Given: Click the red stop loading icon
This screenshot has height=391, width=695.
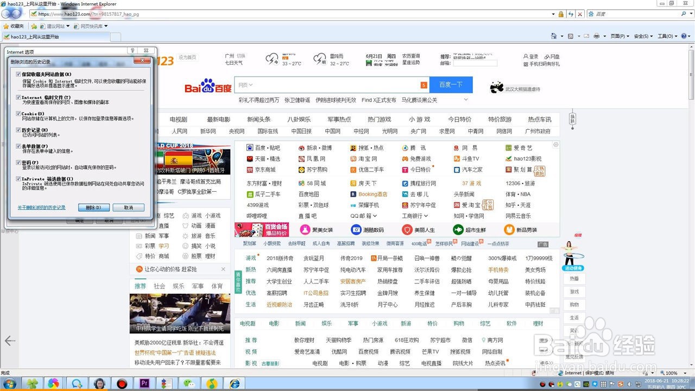Looking at the screenshot, I should 580,14.
